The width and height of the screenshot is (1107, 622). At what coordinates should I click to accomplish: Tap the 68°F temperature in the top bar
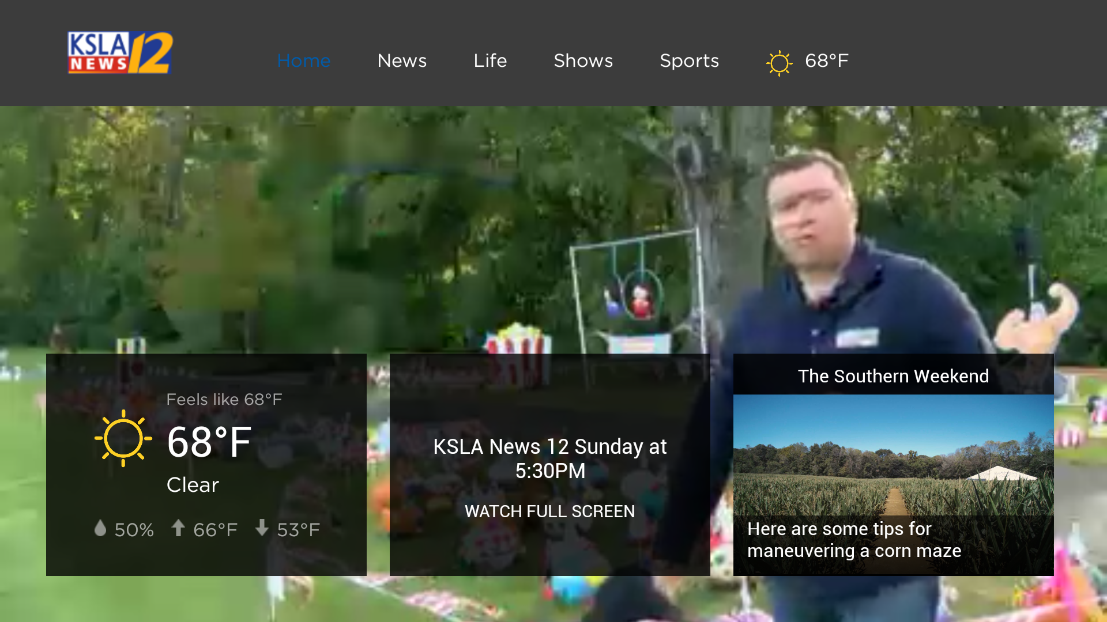pos(827,61)
